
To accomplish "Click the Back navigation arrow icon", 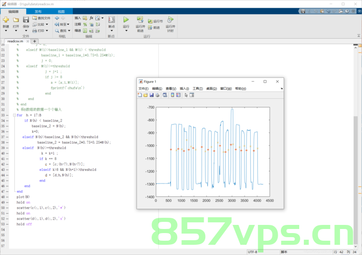I will (x=57, y=18).
